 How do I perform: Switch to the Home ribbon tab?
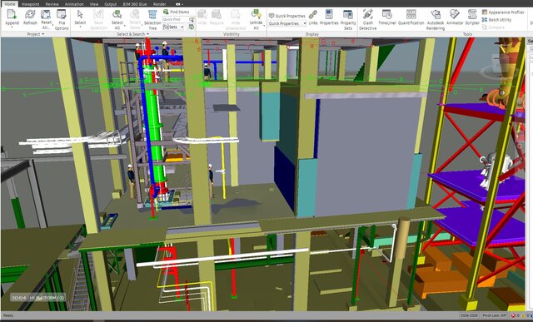coord(9,4)
